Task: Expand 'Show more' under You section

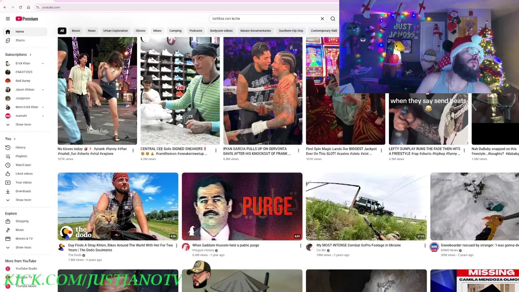Action: [x=25, y=200]
